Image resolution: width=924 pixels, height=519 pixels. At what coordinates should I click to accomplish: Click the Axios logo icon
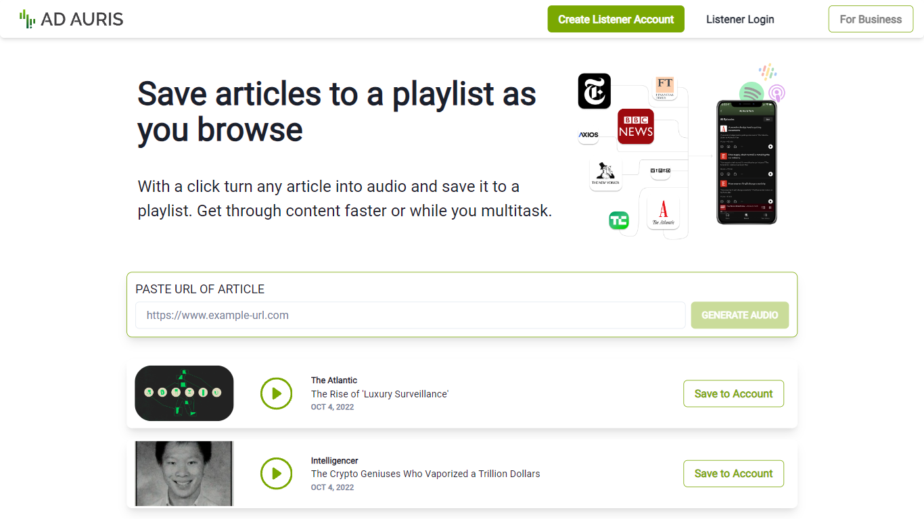click(x=588, y=134)
